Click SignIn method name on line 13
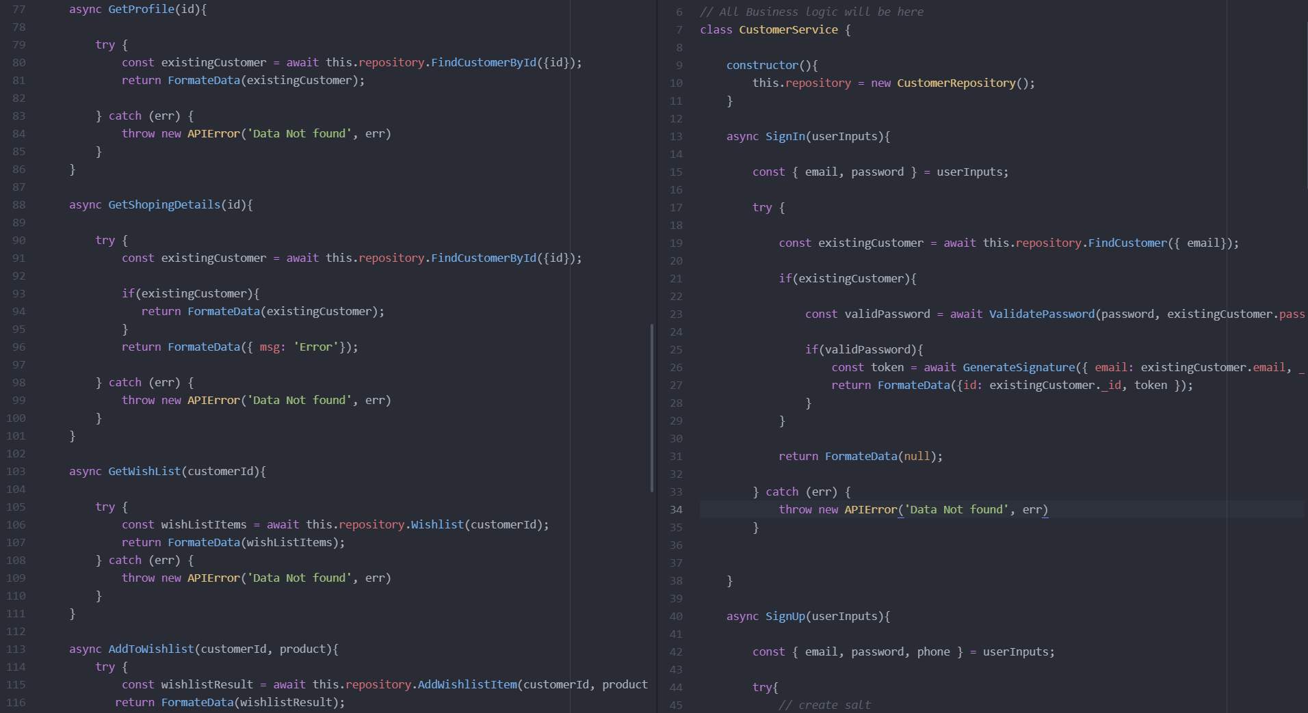The height and width of the screenshot is (713, 1308). tap(785, 136)
